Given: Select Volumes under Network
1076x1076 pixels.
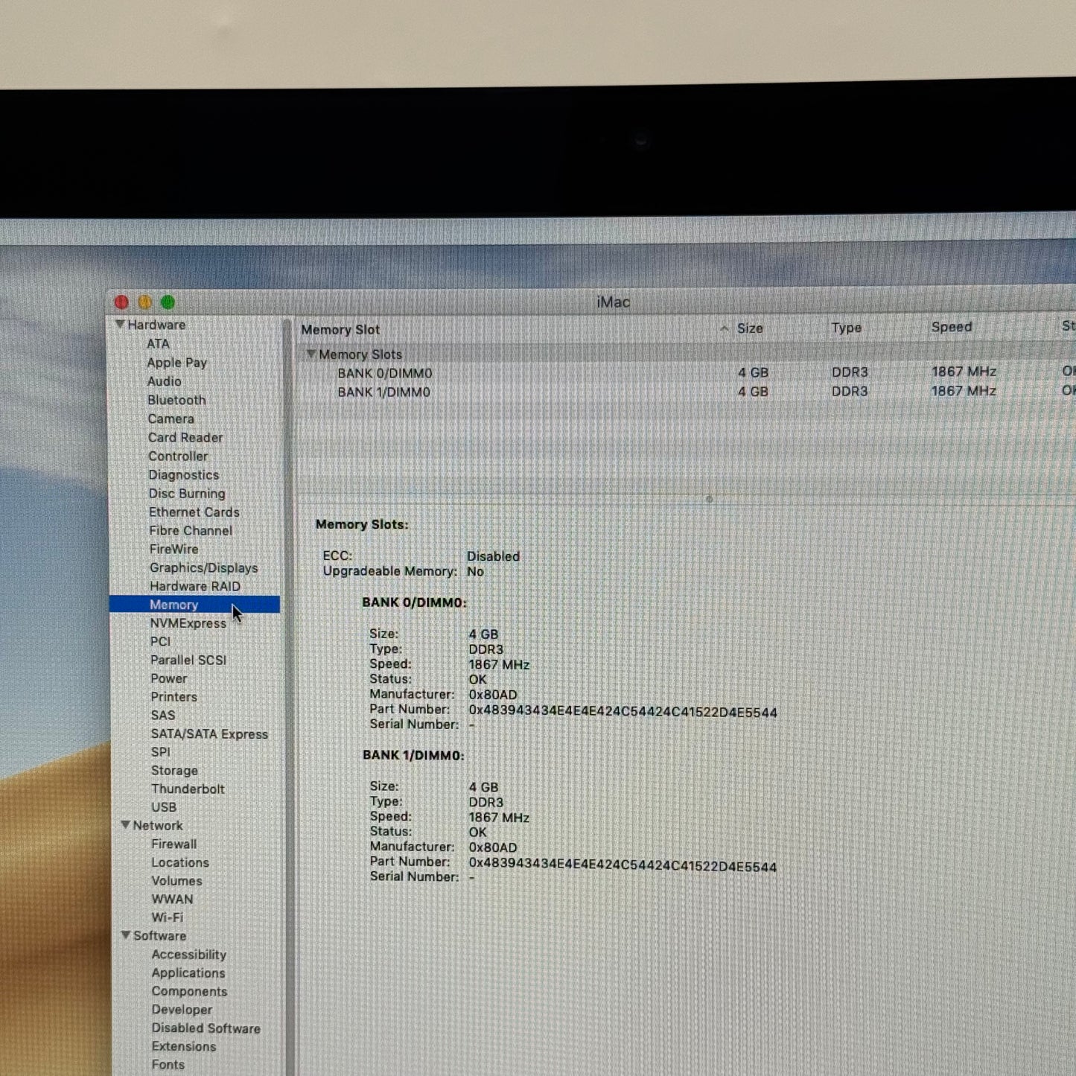Looking at the screenshot, I should tap(176, 880).
